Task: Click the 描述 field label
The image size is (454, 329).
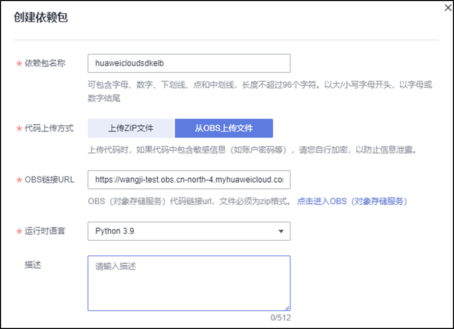Action: pos(33,265)
